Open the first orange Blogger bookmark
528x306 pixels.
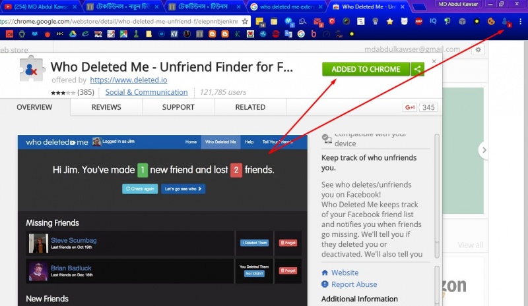(212, 34)
